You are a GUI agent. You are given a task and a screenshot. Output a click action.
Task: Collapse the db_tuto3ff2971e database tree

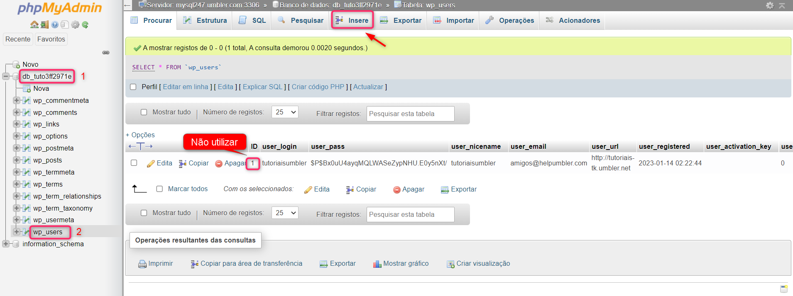point(6,76)
